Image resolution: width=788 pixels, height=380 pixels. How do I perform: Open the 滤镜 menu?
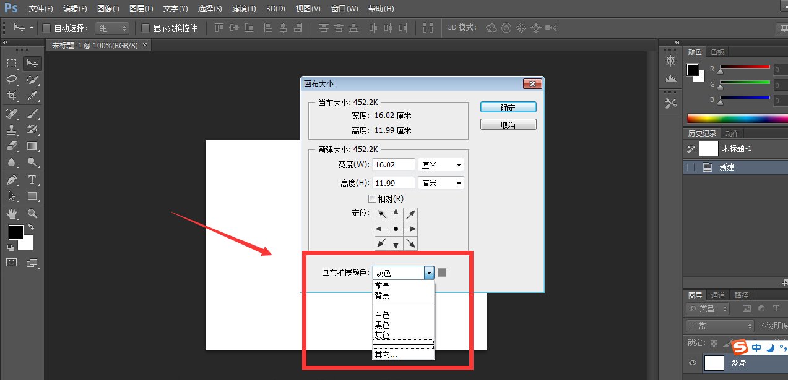pyautogui.click(x=243, y=8)
